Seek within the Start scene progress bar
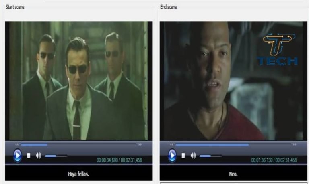This screenshot has width=309, height=184. [x=78, y=145]
